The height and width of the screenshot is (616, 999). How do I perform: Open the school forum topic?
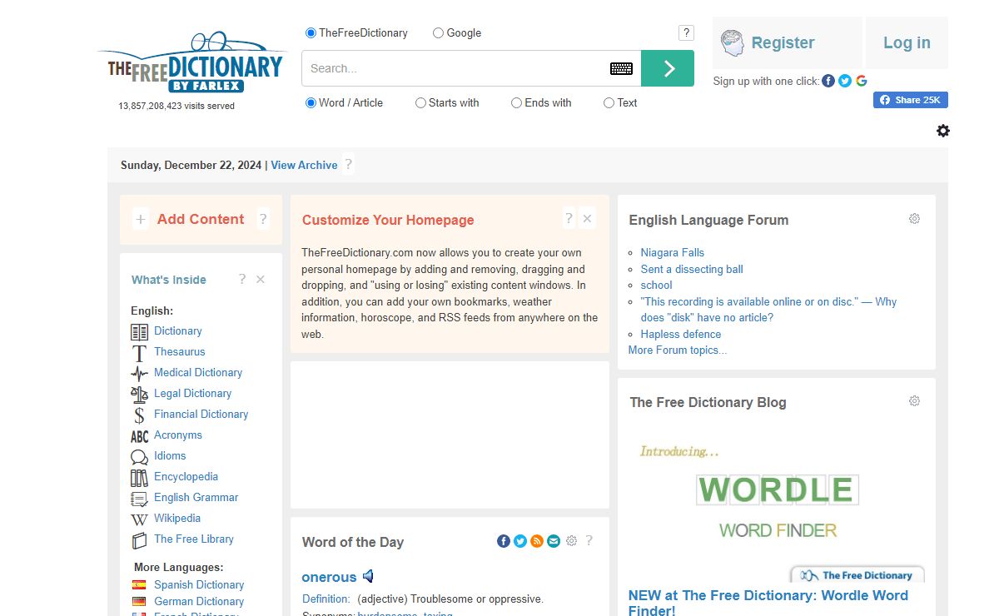(656, 285)
